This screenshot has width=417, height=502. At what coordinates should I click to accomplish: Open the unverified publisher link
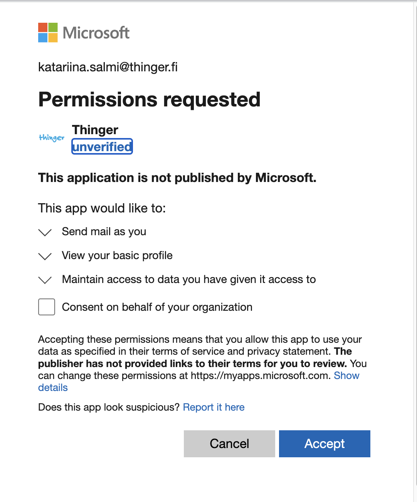[x=102, y=147]
